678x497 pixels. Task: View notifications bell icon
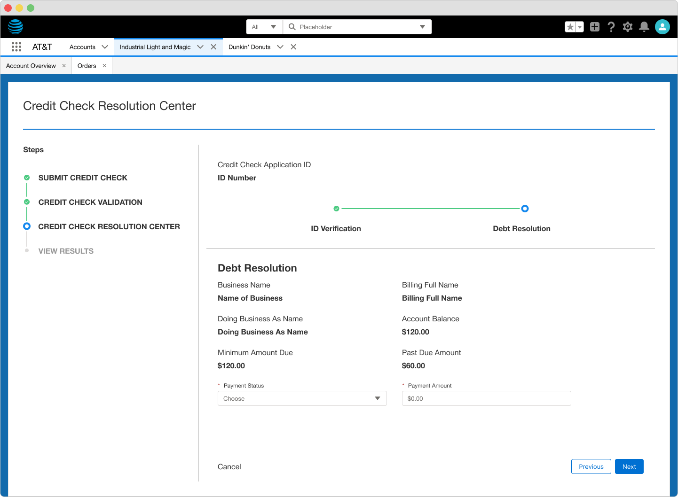pos(644,27)
